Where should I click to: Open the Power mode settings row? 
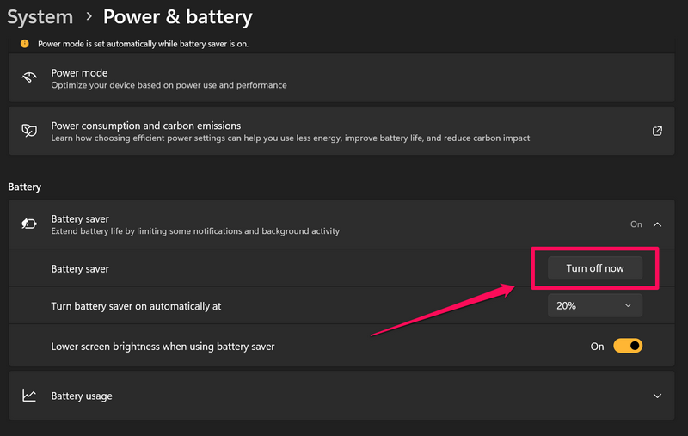tap(79, 73)
